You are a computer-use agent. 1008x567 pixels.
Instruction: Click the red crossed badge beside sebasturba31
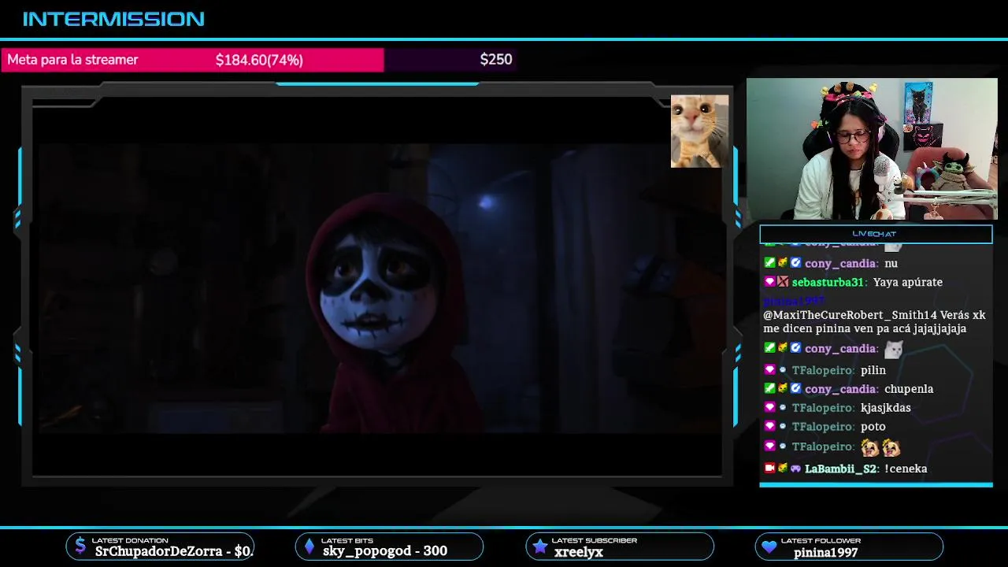coord(783,282)
